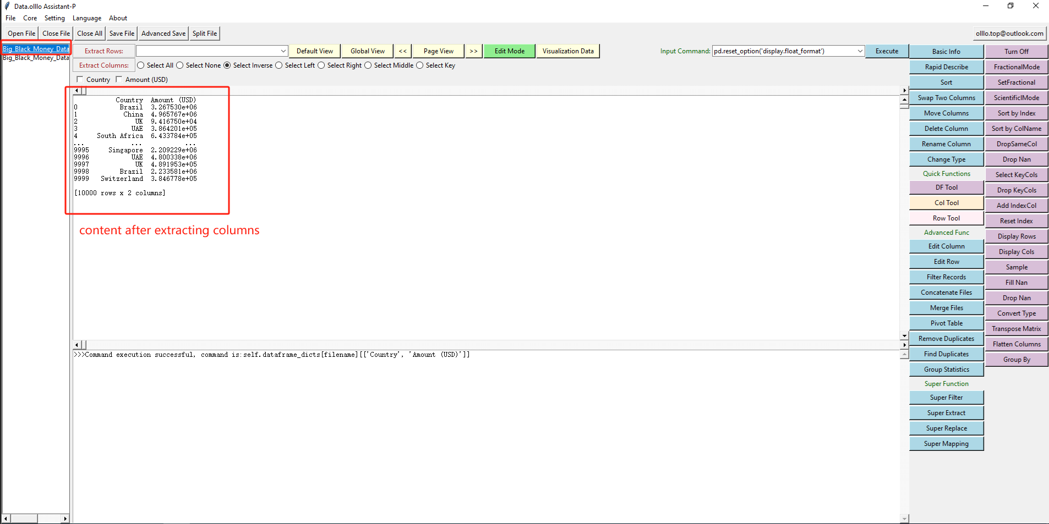Click the Sort by ColName button

click(x=1017, y=129)
